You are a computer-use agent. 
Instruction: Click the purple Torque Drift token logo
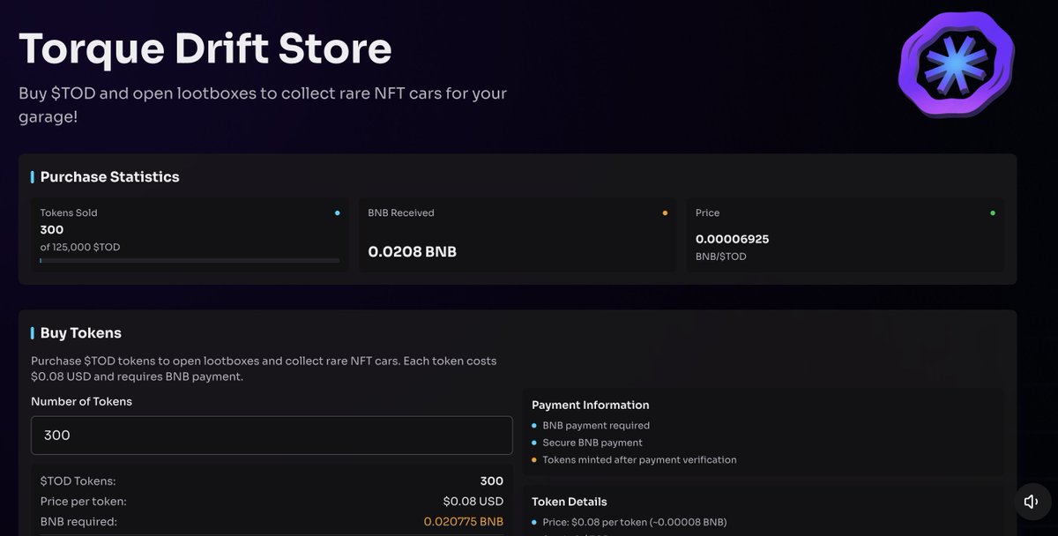[956, 64]
